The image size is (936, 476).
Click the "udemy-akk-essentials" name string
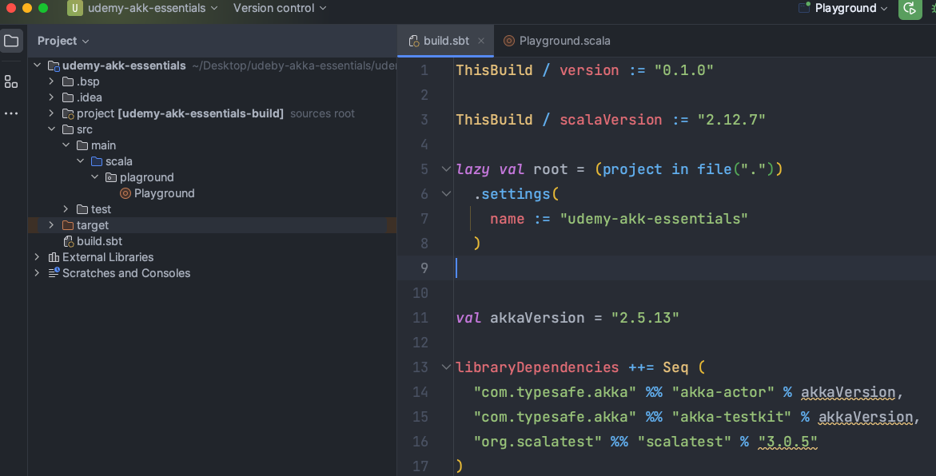(x=654, y=219)
